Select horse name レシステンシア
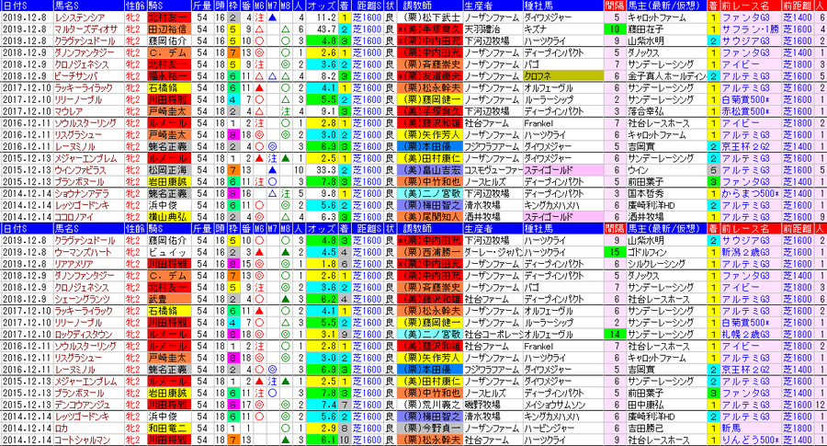This screenshot has height=446, width=827. point(80,17)
